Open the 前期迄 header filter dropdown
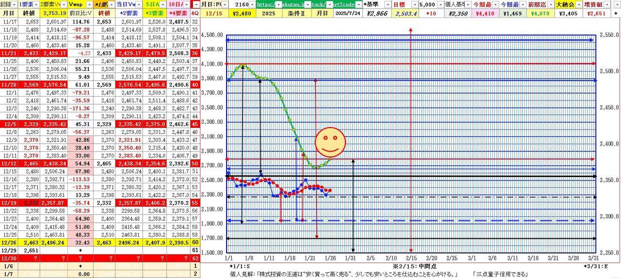 (x=550, y=4)
